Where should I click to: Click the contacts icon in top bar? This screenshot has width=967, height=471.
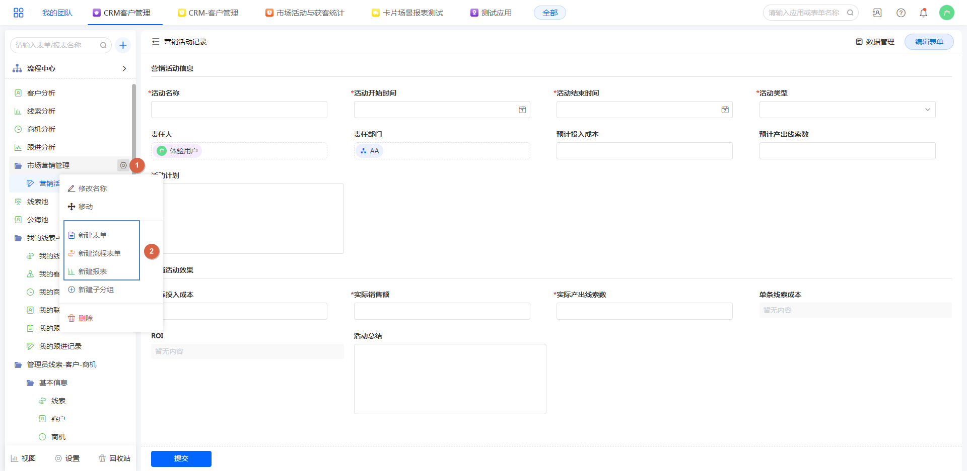coord(877,13)
